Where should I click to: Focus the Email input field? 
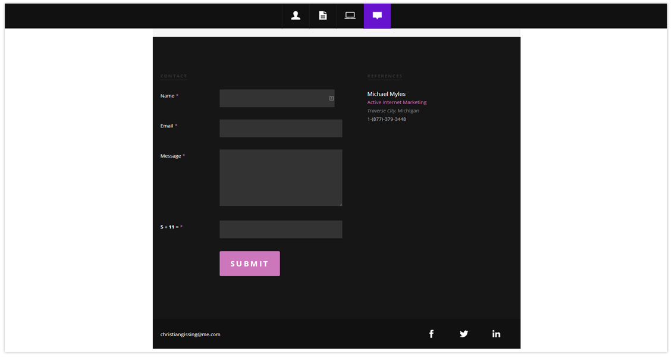tap(281, 129)
